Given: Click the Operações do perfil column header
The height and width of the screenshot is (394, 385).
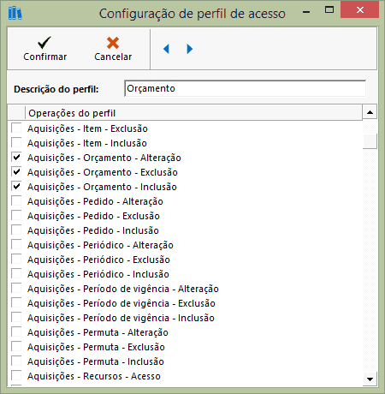Looking at the screenshot, I should (193, 113).
